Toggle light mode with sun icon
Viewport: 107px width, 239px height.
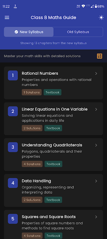101,18
